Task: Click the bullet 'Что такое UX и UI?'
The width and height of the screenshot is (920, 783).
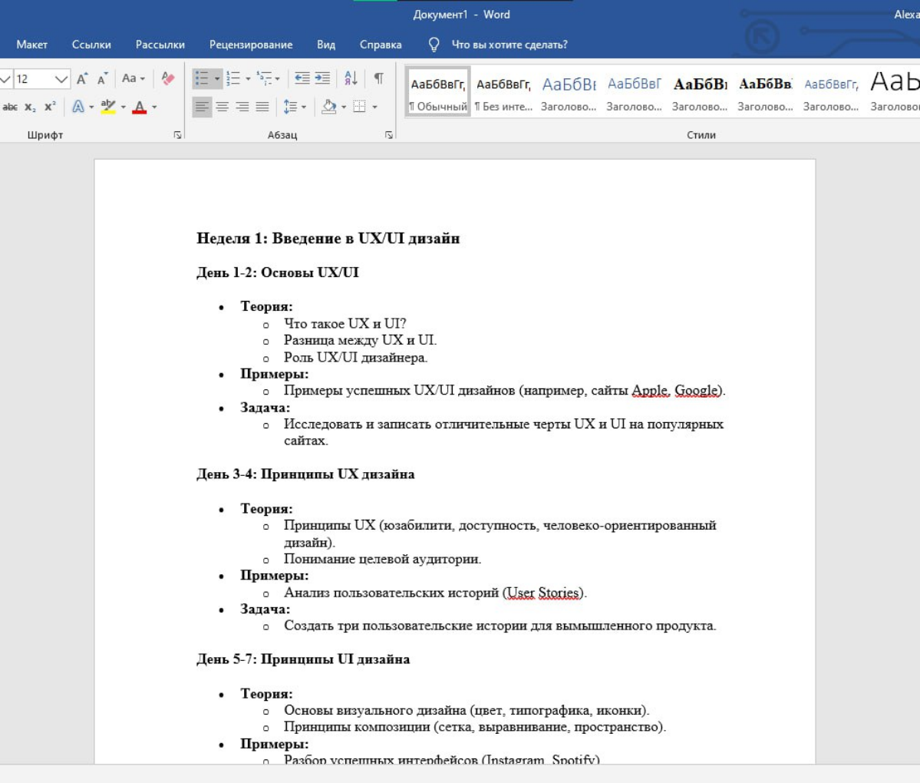Action: (x=345, y=323)
